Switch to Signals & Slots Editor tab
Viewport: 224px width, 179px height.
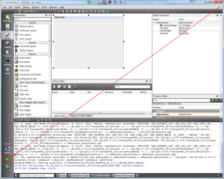[81, 116]
